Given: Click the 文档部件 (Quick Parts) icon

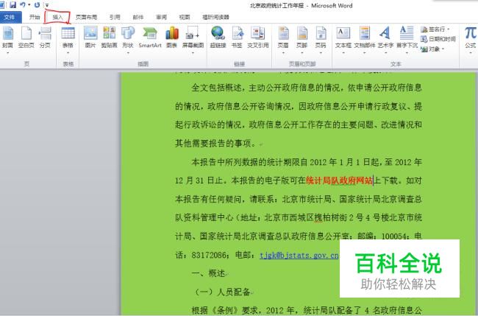Looking at the screenshot, I should [365, 33].
